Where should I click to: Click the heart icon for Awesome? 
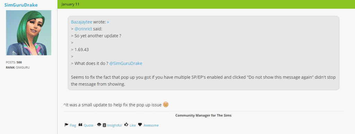tap(140, 125)
